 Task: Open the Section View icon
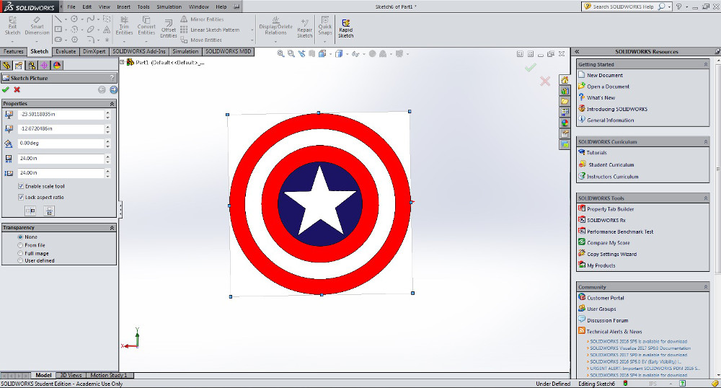pos(312,54)
